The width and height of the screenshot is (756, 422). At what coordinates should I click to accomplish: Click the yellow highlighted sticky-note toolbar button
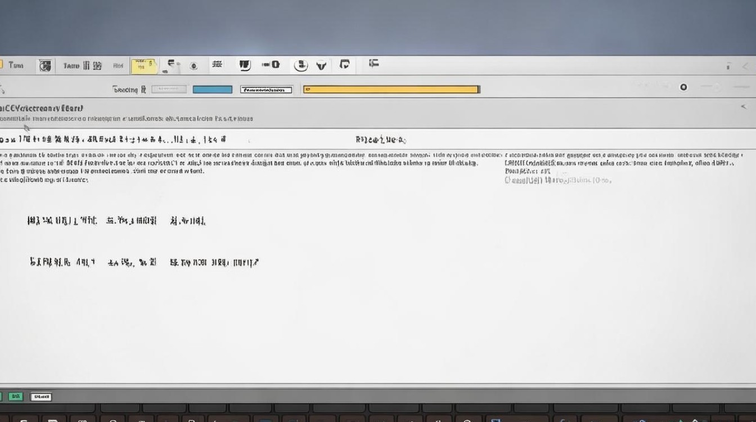[144, 66]
